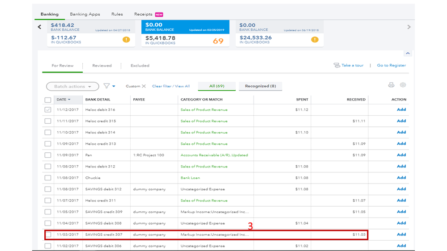Tick the select-all checkbox in header
447x251 pixels.
tap(48, 100)
